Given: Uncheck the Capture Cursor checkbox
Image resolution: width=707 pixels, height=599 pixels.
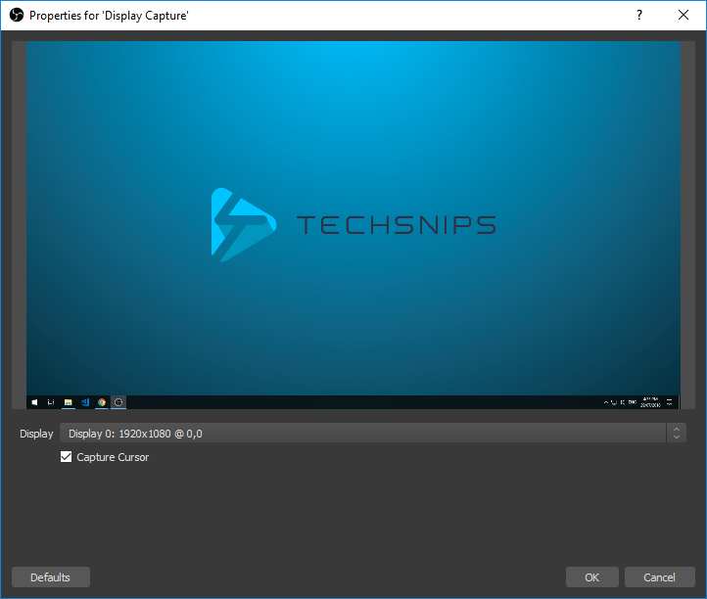Looking at the screenshot, I should point(67,457).
